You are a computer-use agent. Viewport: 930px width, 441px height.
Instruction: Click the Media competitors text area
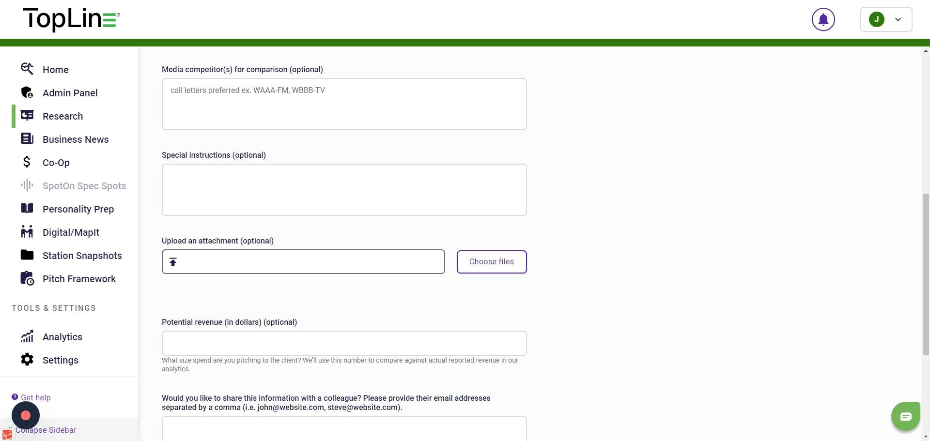tap(344, 104)
